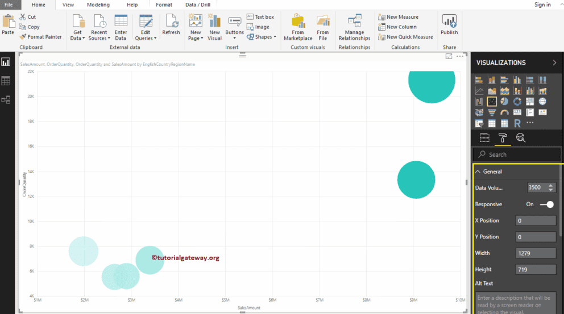The width and height of the screenshot is (564, 314).
Task: Click New Quick Measure
Action: click(x=405, y=37)
